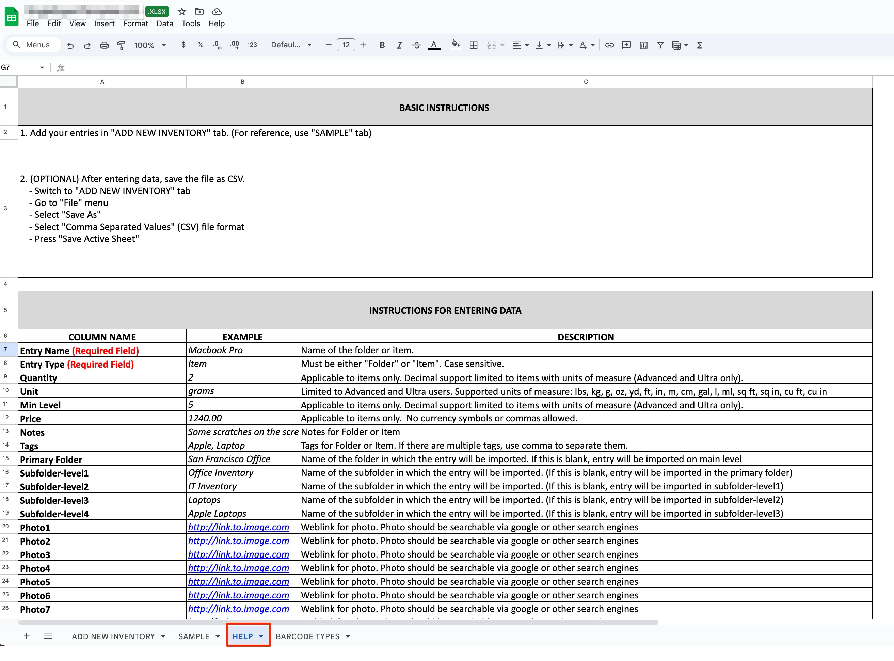Click the add new sheet plus button
The height and width of the screenshot is (661, 894).
(x=27, y=636)
